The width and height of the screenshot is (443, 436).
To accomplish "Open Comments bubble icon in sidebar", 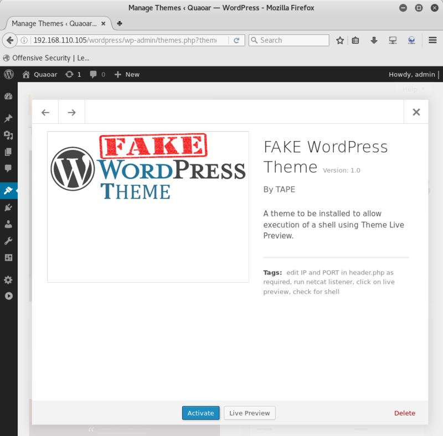I will pos(8,168).
